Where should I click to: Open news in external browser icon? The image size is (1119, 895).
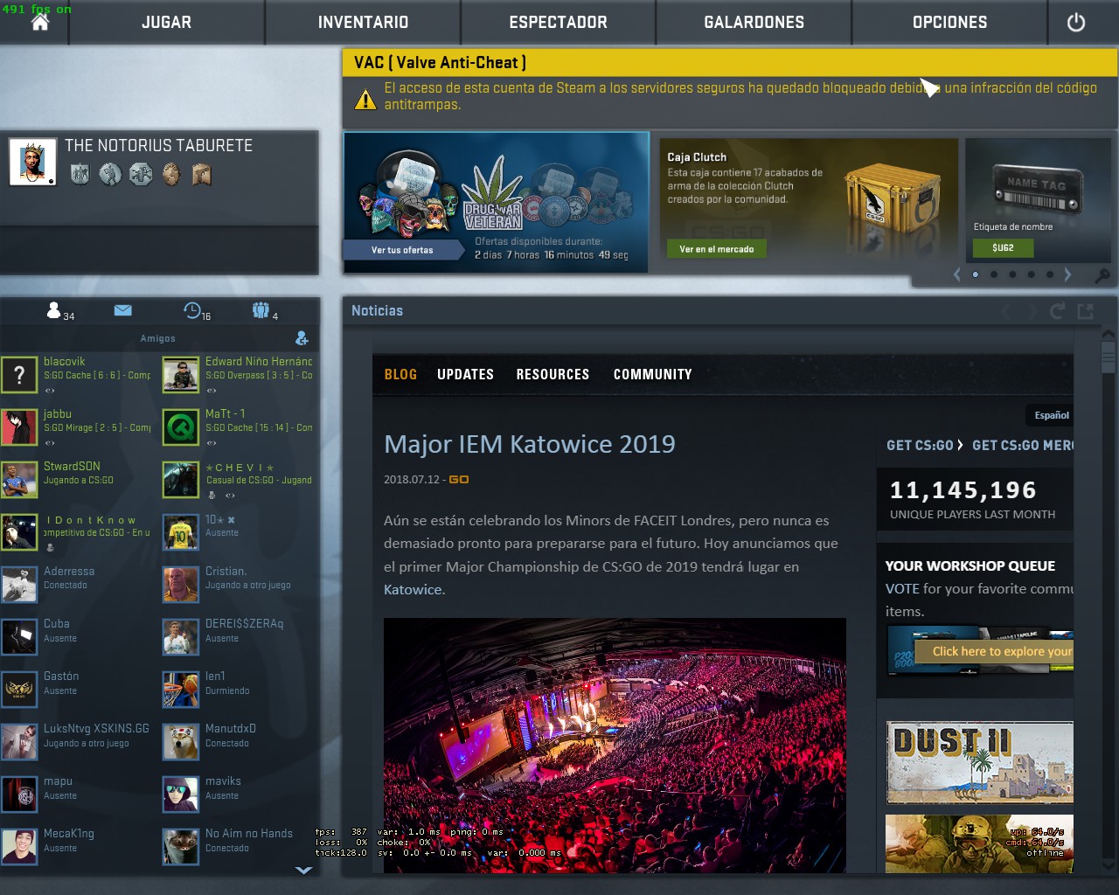click(1086, 311)
